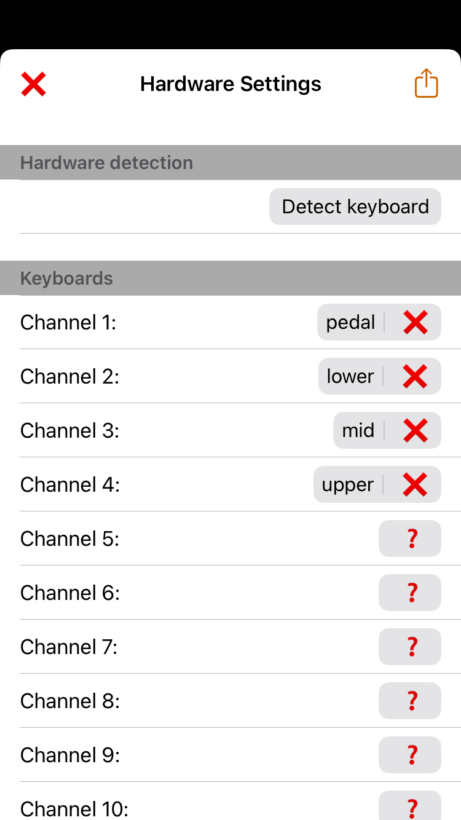Tap the question mark for Channel 6
The height and width of the screenshot is (820, 461).
(410, 593)
